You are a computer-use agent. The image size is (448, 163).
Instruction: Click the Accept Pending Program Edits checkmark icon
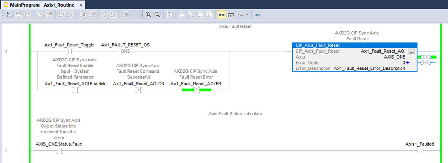[40, 15]
